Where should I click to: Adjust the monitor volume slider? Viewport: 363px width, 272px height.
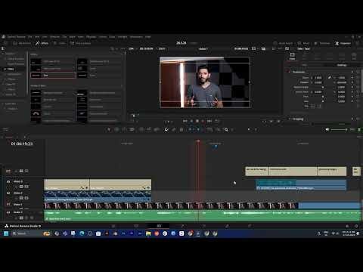(340, 129)
